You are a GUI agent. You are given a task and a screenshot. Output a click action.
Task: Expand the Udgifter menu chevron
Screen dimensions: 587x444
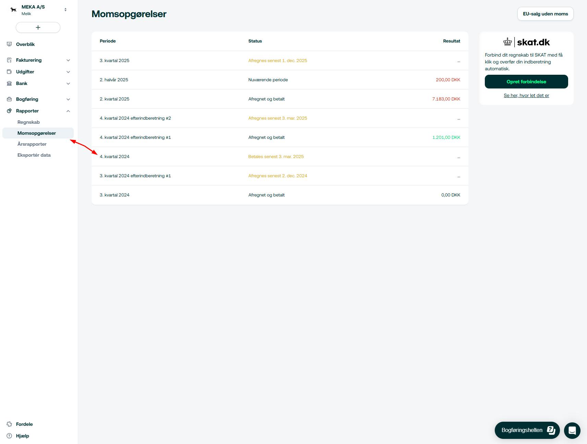[x=68, y=72]
